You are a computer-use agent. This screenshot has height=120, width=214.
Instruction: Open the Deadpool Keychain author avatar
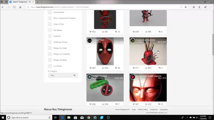click(x=90, y=77)
